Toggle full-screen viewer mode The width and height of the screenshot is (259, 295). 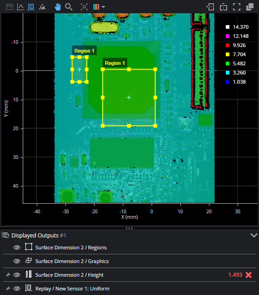[237, 7]
